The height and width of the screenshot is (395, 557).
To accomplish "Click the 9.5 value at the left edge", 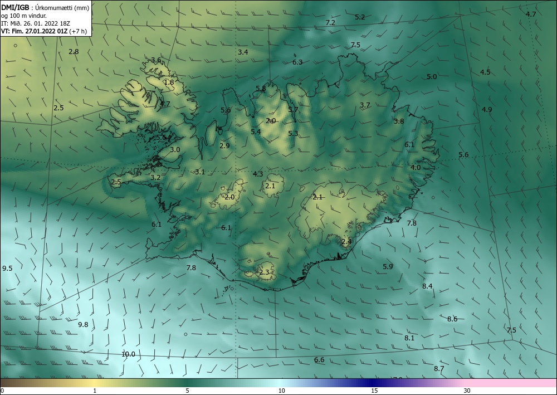I will click(7, 268).
